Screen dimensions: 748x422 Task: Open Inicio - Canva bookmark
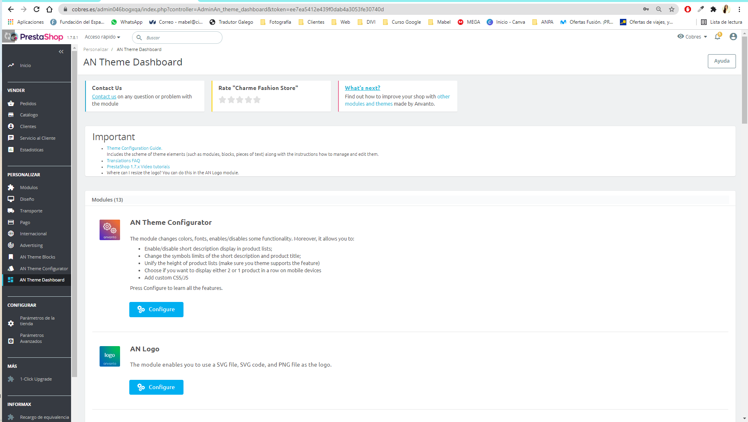pyautogui.click(x=506, y=22)
